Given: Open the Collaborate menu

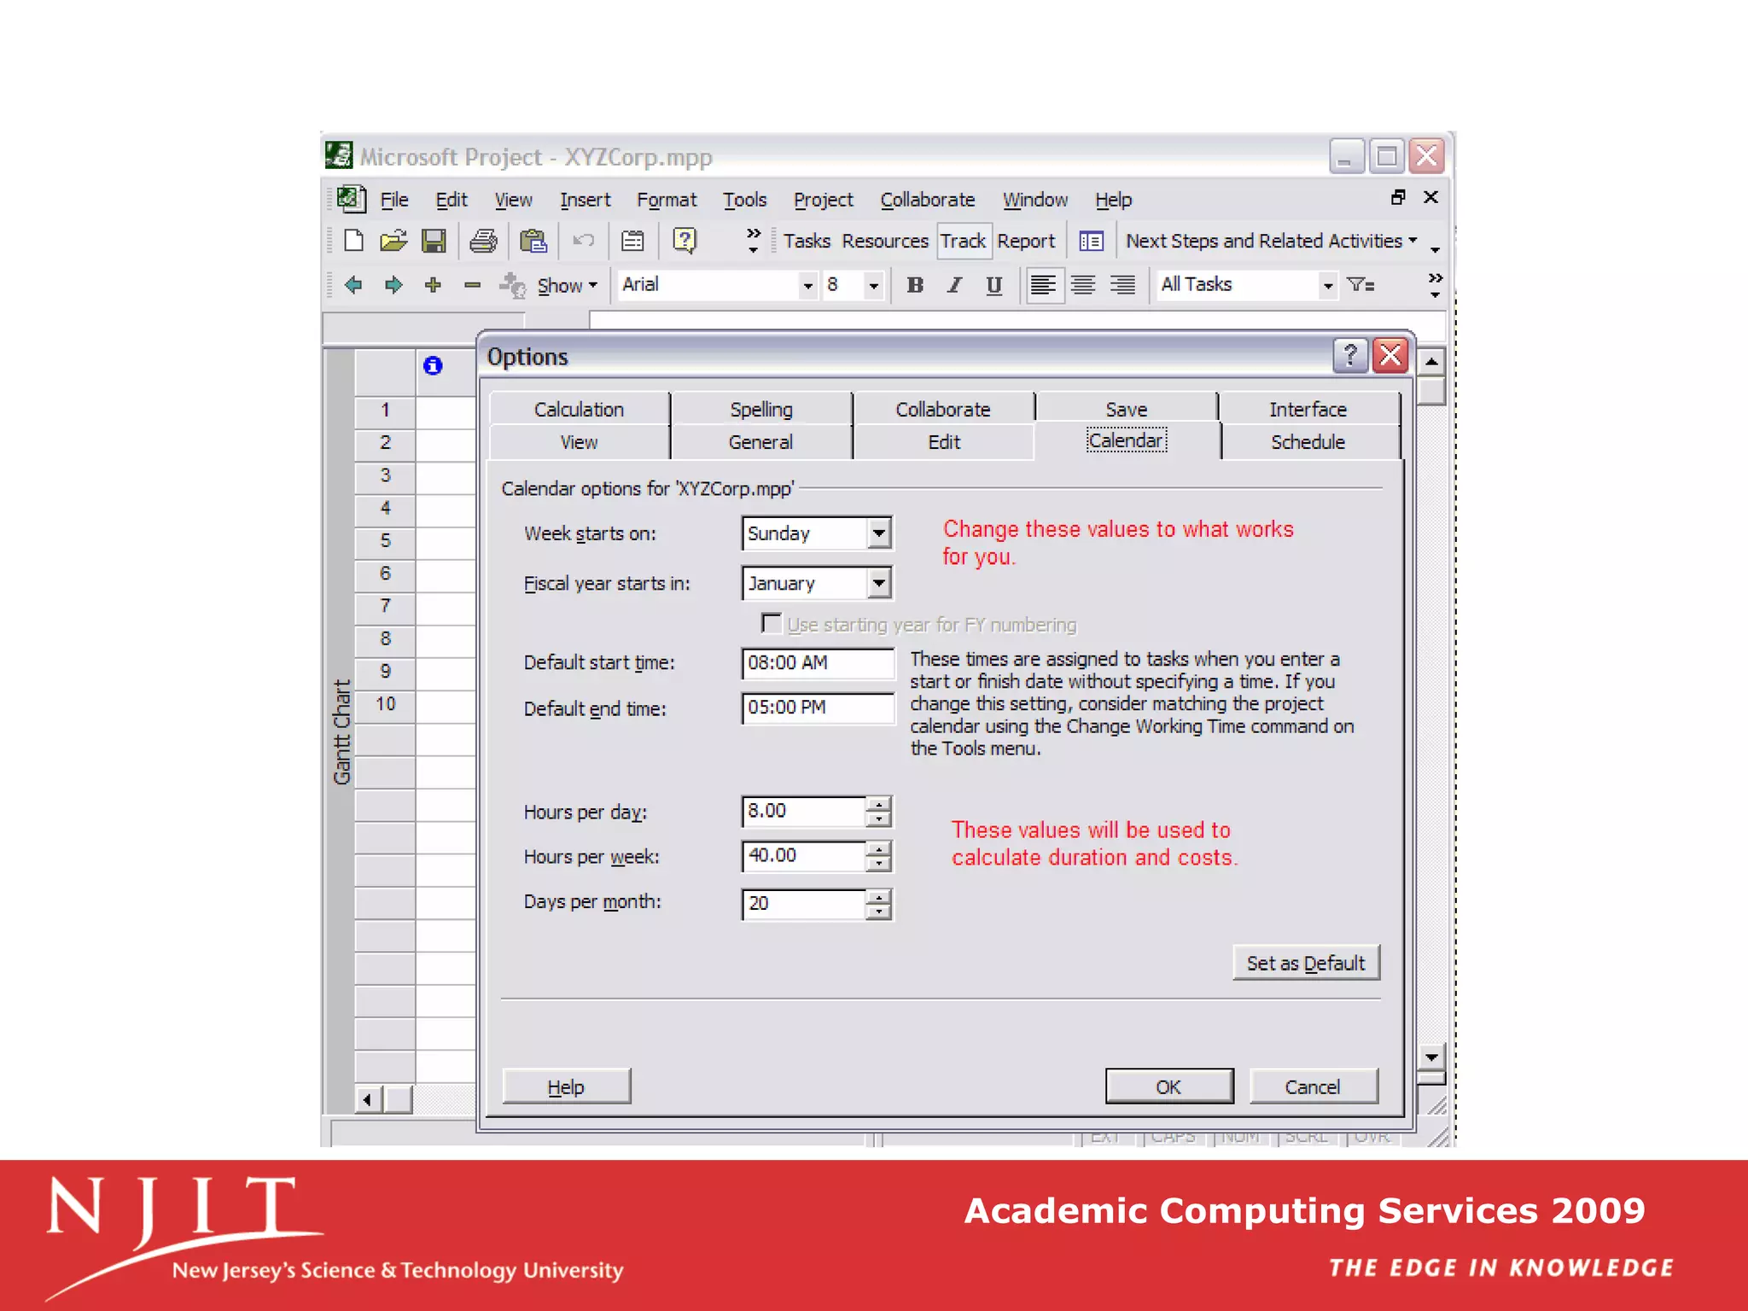Looking at the screenshot, I should point(928,200).
